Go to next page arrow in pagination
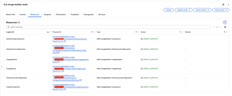 click(220, 27)
